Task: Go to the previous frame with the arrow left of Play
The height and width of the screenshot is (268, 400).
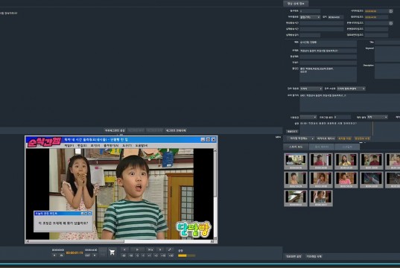Action: coord(124,249)
